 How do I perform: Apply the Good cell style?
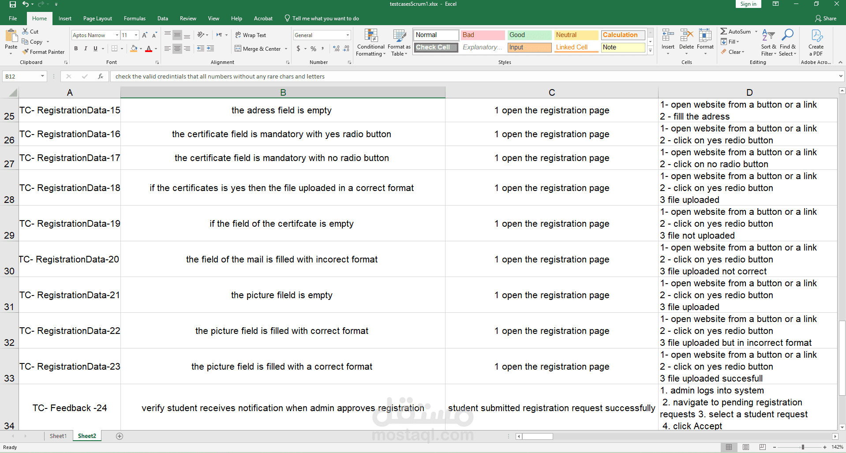click(x=529, y=35)
